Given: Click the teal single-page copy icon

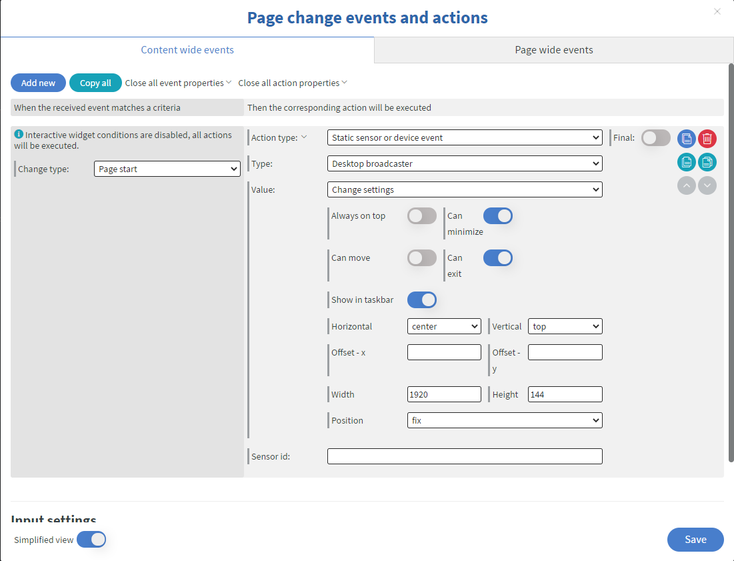Looking at the screenshot, I should coord(686,162).
